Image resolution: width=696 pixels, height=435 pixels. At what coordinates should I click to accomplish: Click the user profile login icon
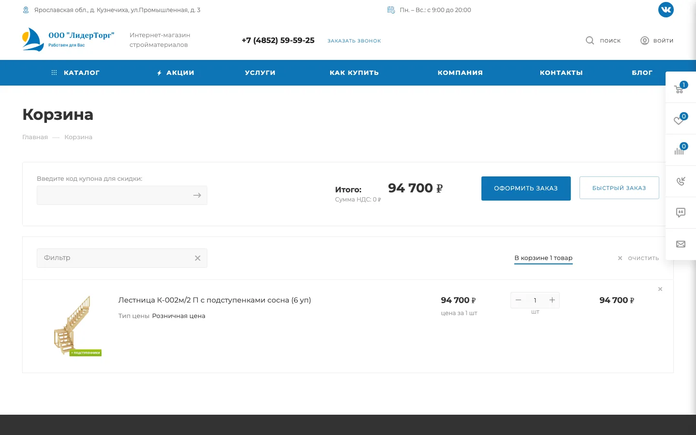pos(644,41)
